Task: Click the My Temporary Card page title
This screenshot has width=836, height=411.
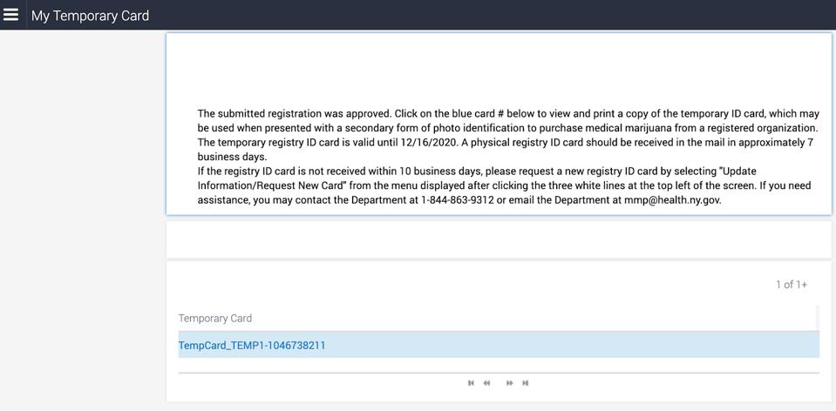Action: [90, 16]
